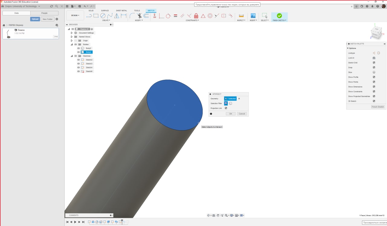Hide Sketch3 using its eye icon
The height and width of the screenshot is (226, 387).
pos(78,64)
